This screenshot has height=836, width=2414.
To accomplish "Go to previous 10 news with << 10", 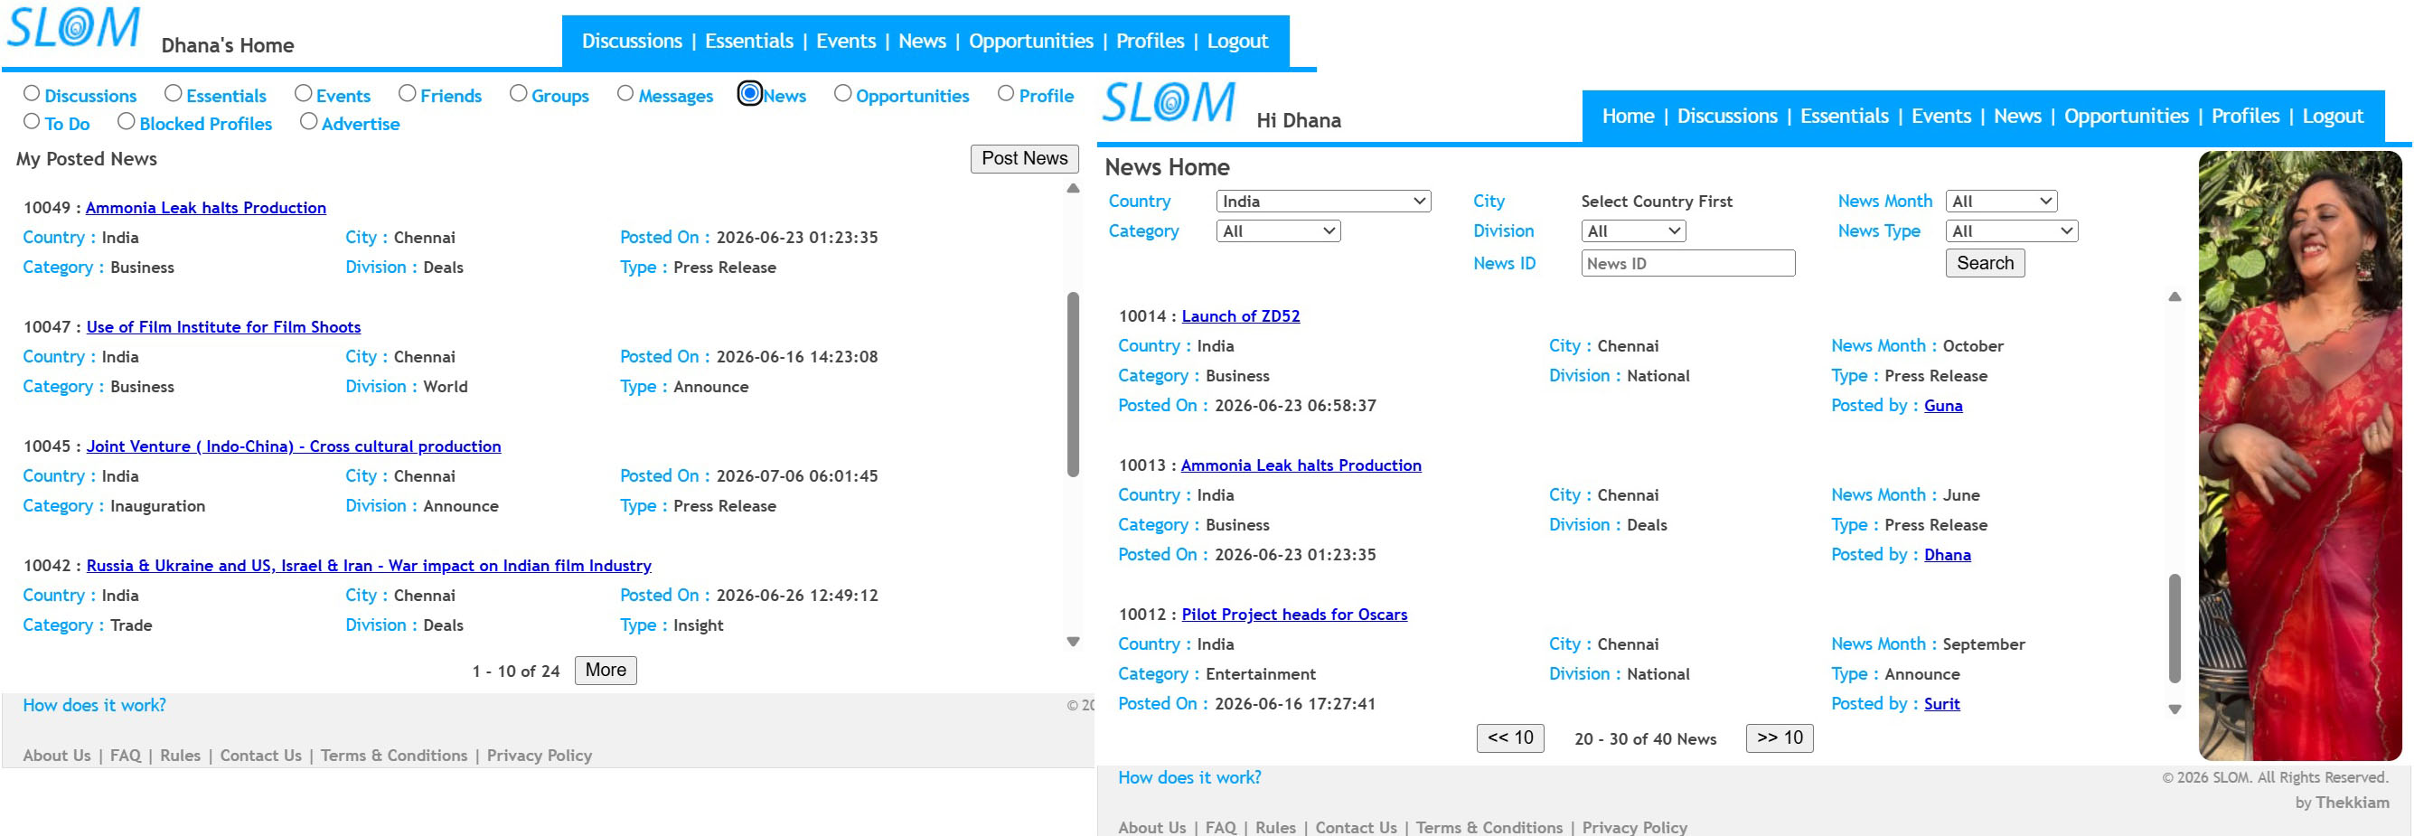I will (1509, 738).
